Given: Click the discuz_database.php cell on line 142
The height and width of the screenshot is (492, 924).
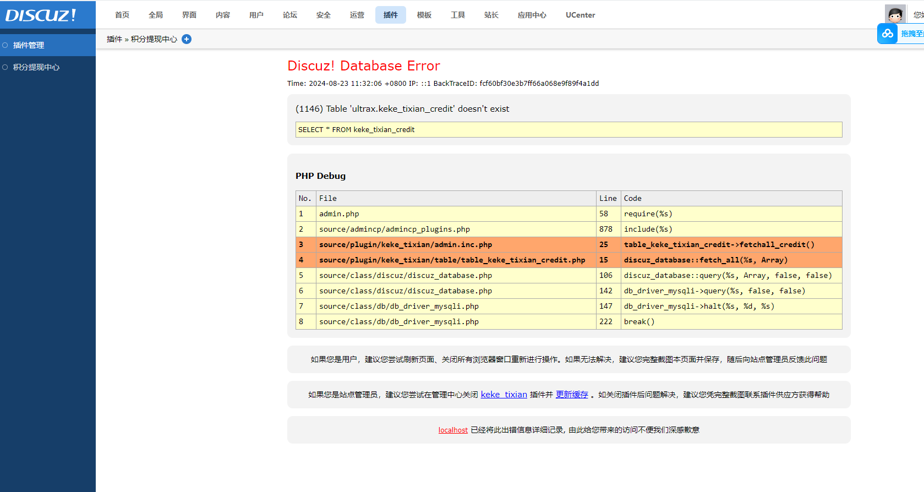Looking at the screenshot, I should (x=456, y=291).
